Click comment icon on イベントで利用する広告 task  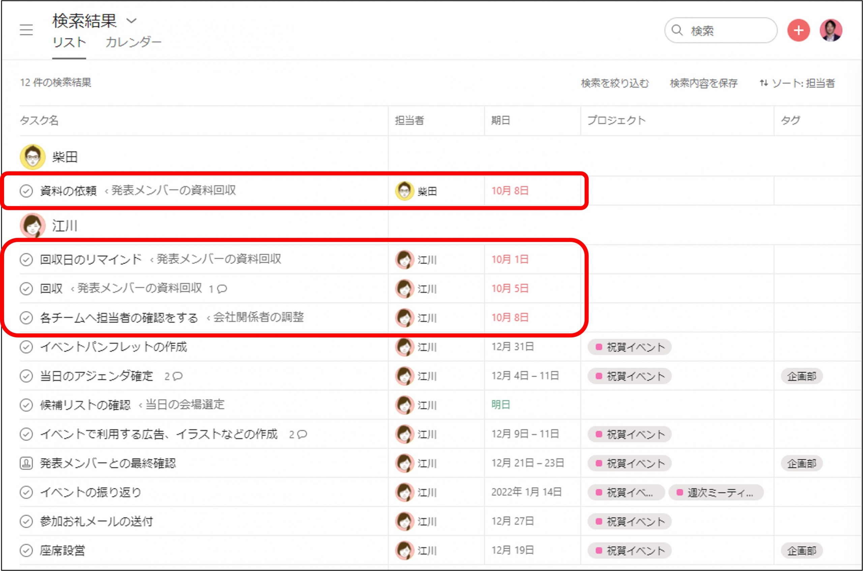tap(302, 435)
